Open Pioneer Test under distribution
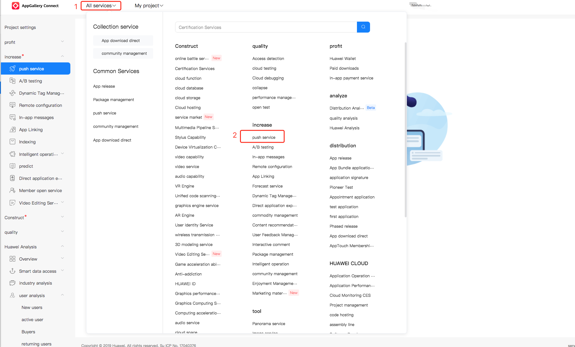 341,187
